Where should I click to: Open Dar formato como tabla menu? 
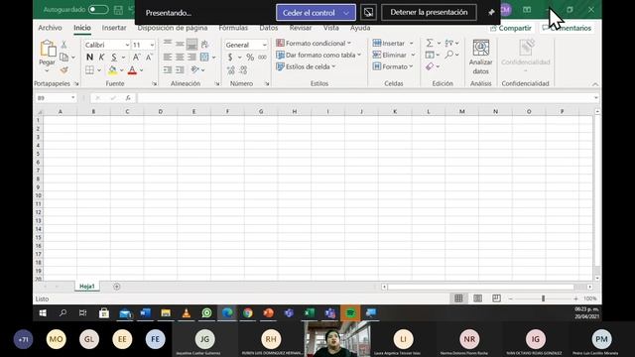(318, 55)
